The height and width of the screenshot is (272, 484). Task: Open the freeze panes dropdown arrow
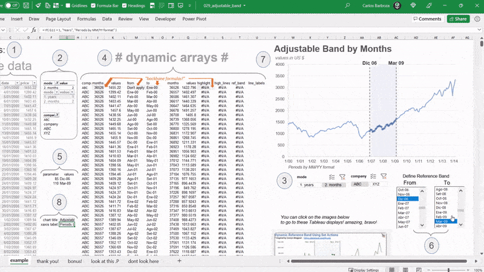pyautogui.click(x=62, y=5)
